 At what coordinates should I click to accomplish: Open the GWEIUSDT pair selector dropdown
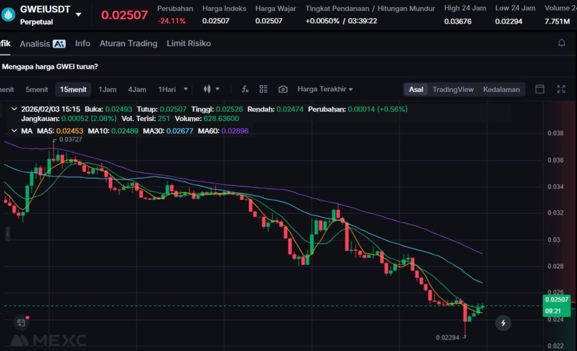(x=78, y=14)
